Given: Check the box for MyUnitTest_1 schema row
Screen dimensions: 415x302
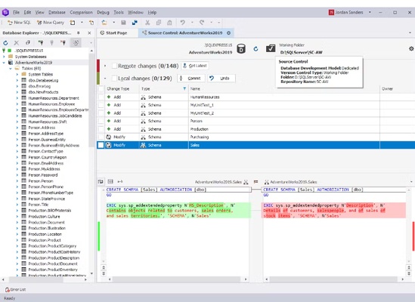Looking at the screenshot, I should tap(101, 105).
